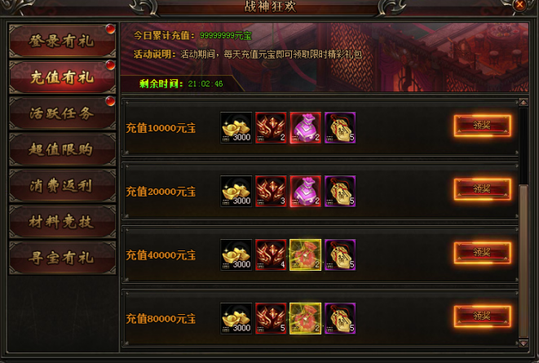Select purple-framed tag item in 充值80000元宝 row

point(340,318)
